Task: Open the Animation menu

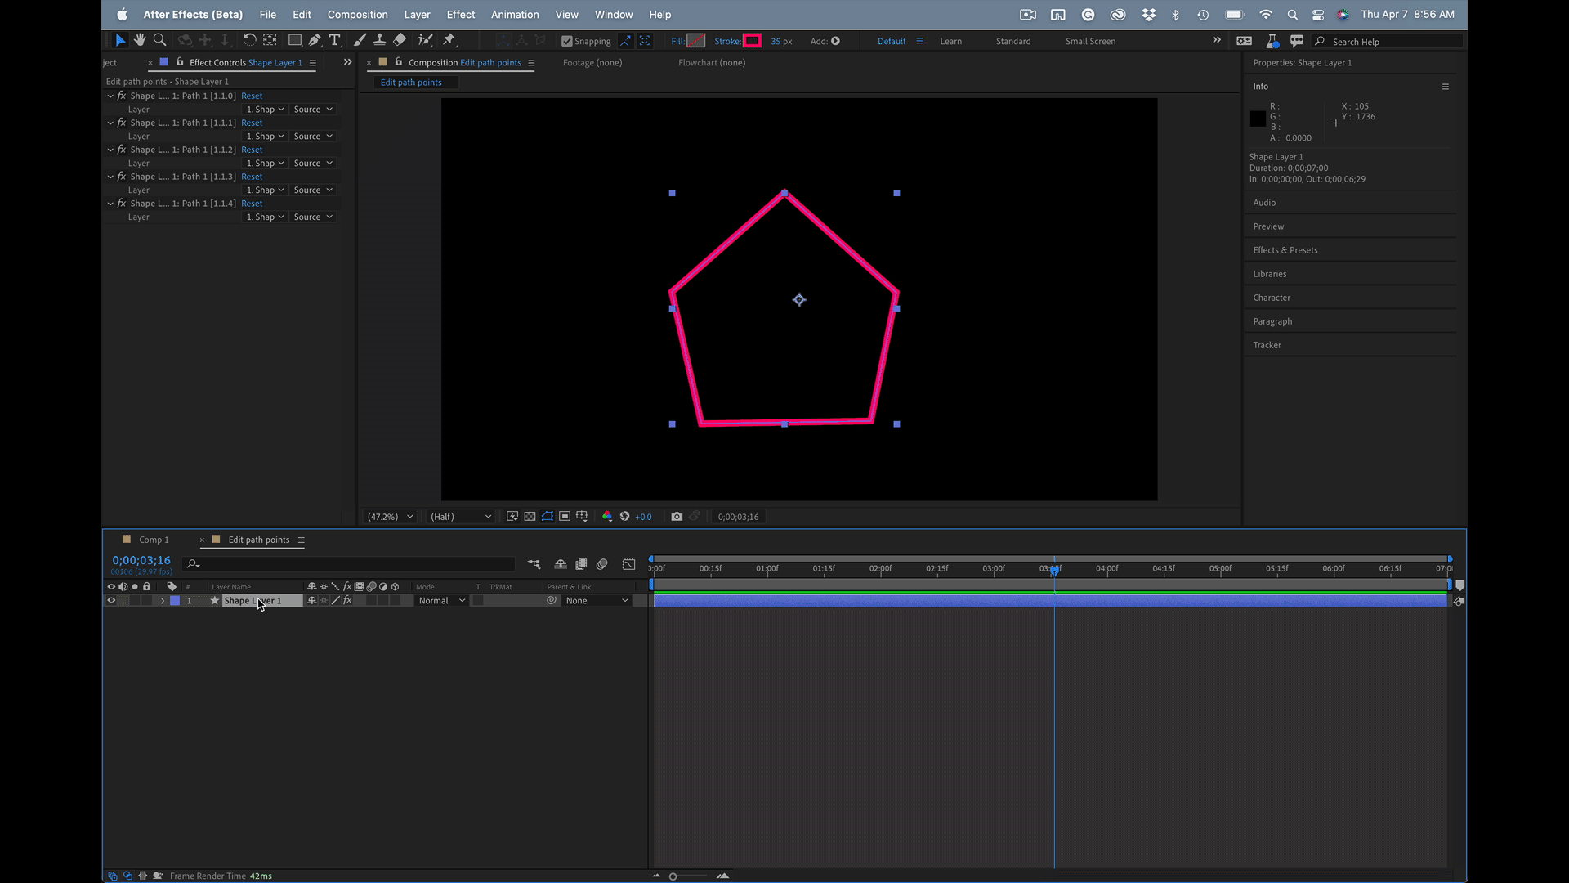Action: [514, 15]
